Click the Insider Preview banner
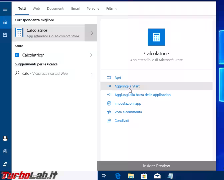 click(157, 166)
